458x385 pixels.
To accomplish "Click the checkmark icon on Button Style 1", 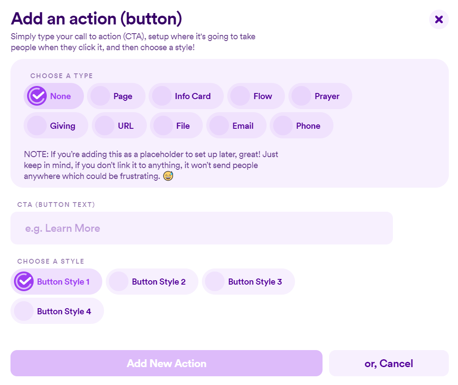I will coord(24,281).
